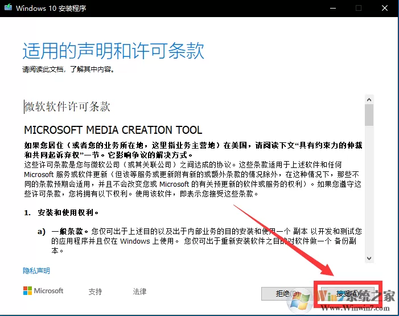The height and width of the screenshot is (316, 399).
Task: Click the heading 微软软件许可条款
Action: [x=67, y=106]
